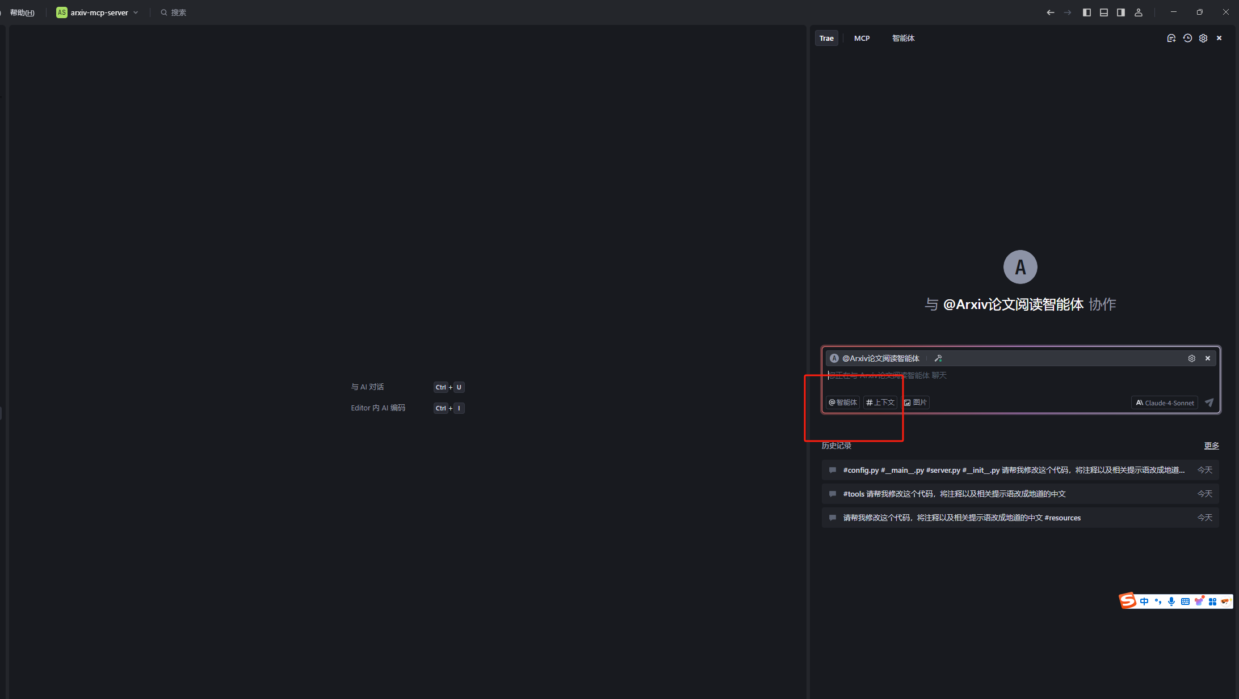Click the 更多 link in history section
This screenshot has height=699, width=1239.
click(1211, 446)
